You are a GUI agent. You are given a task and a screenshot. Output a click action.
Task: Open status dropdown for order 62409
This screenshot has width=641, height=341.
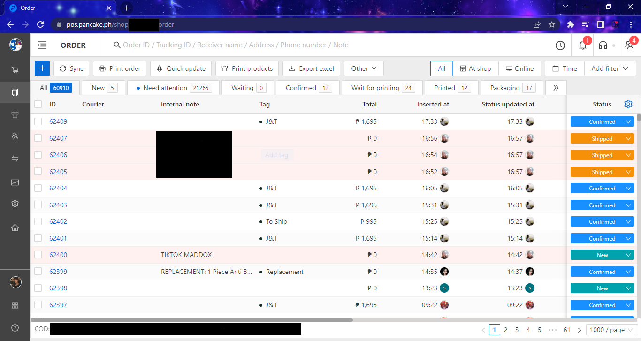[602, 122]
